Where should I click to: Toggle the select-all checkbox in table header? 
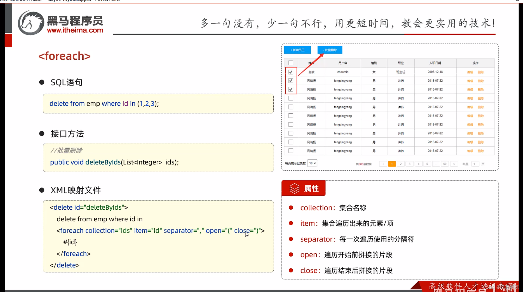tap(291, 63)
